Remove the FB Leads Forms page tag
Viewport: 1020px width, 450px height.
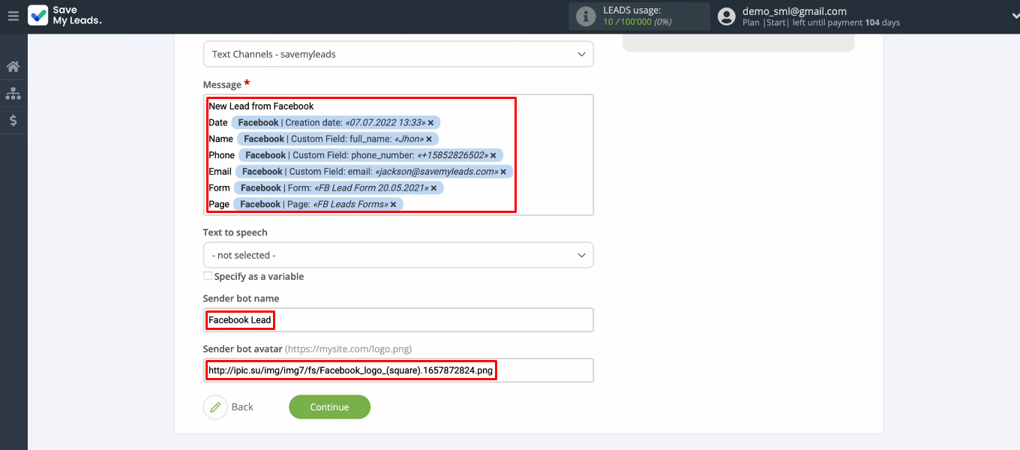pos(393,204)
